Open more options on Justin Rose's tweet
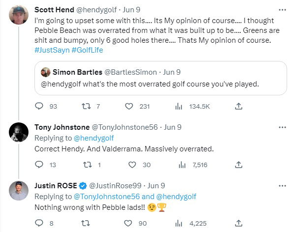 282,185
